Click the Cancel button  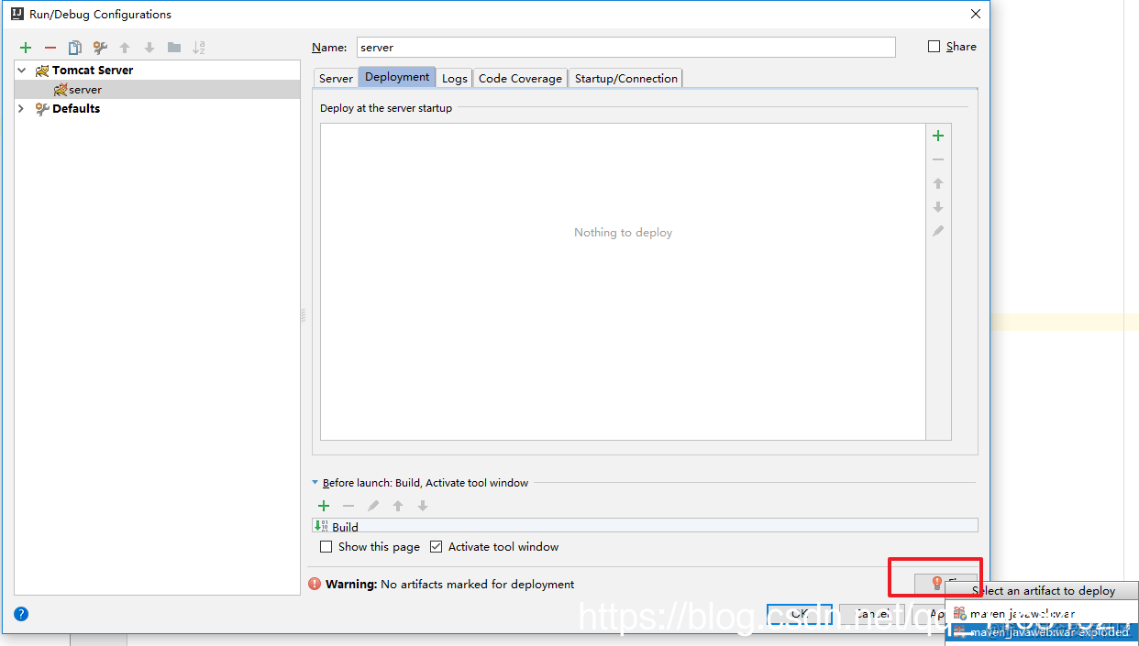pyautogui.click(x=873, y=614)
